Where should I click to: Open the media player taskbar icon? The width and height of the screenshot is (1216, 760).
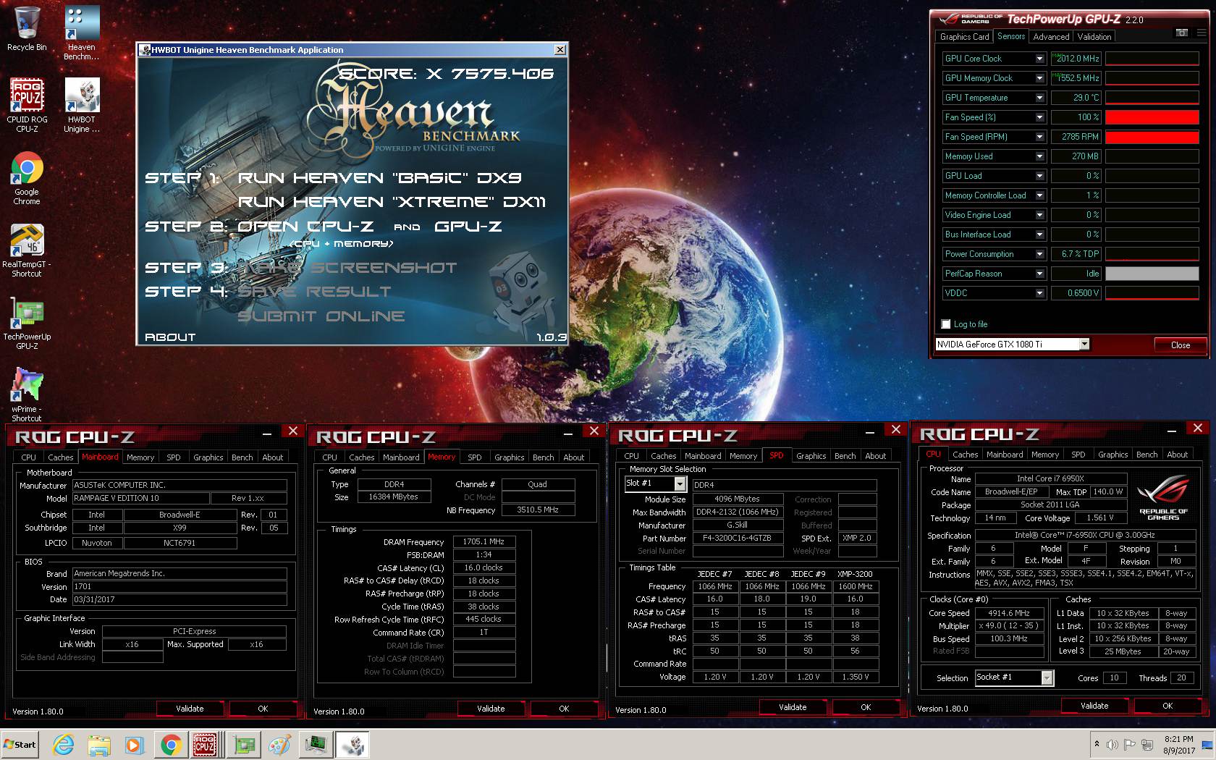[134, 745]
